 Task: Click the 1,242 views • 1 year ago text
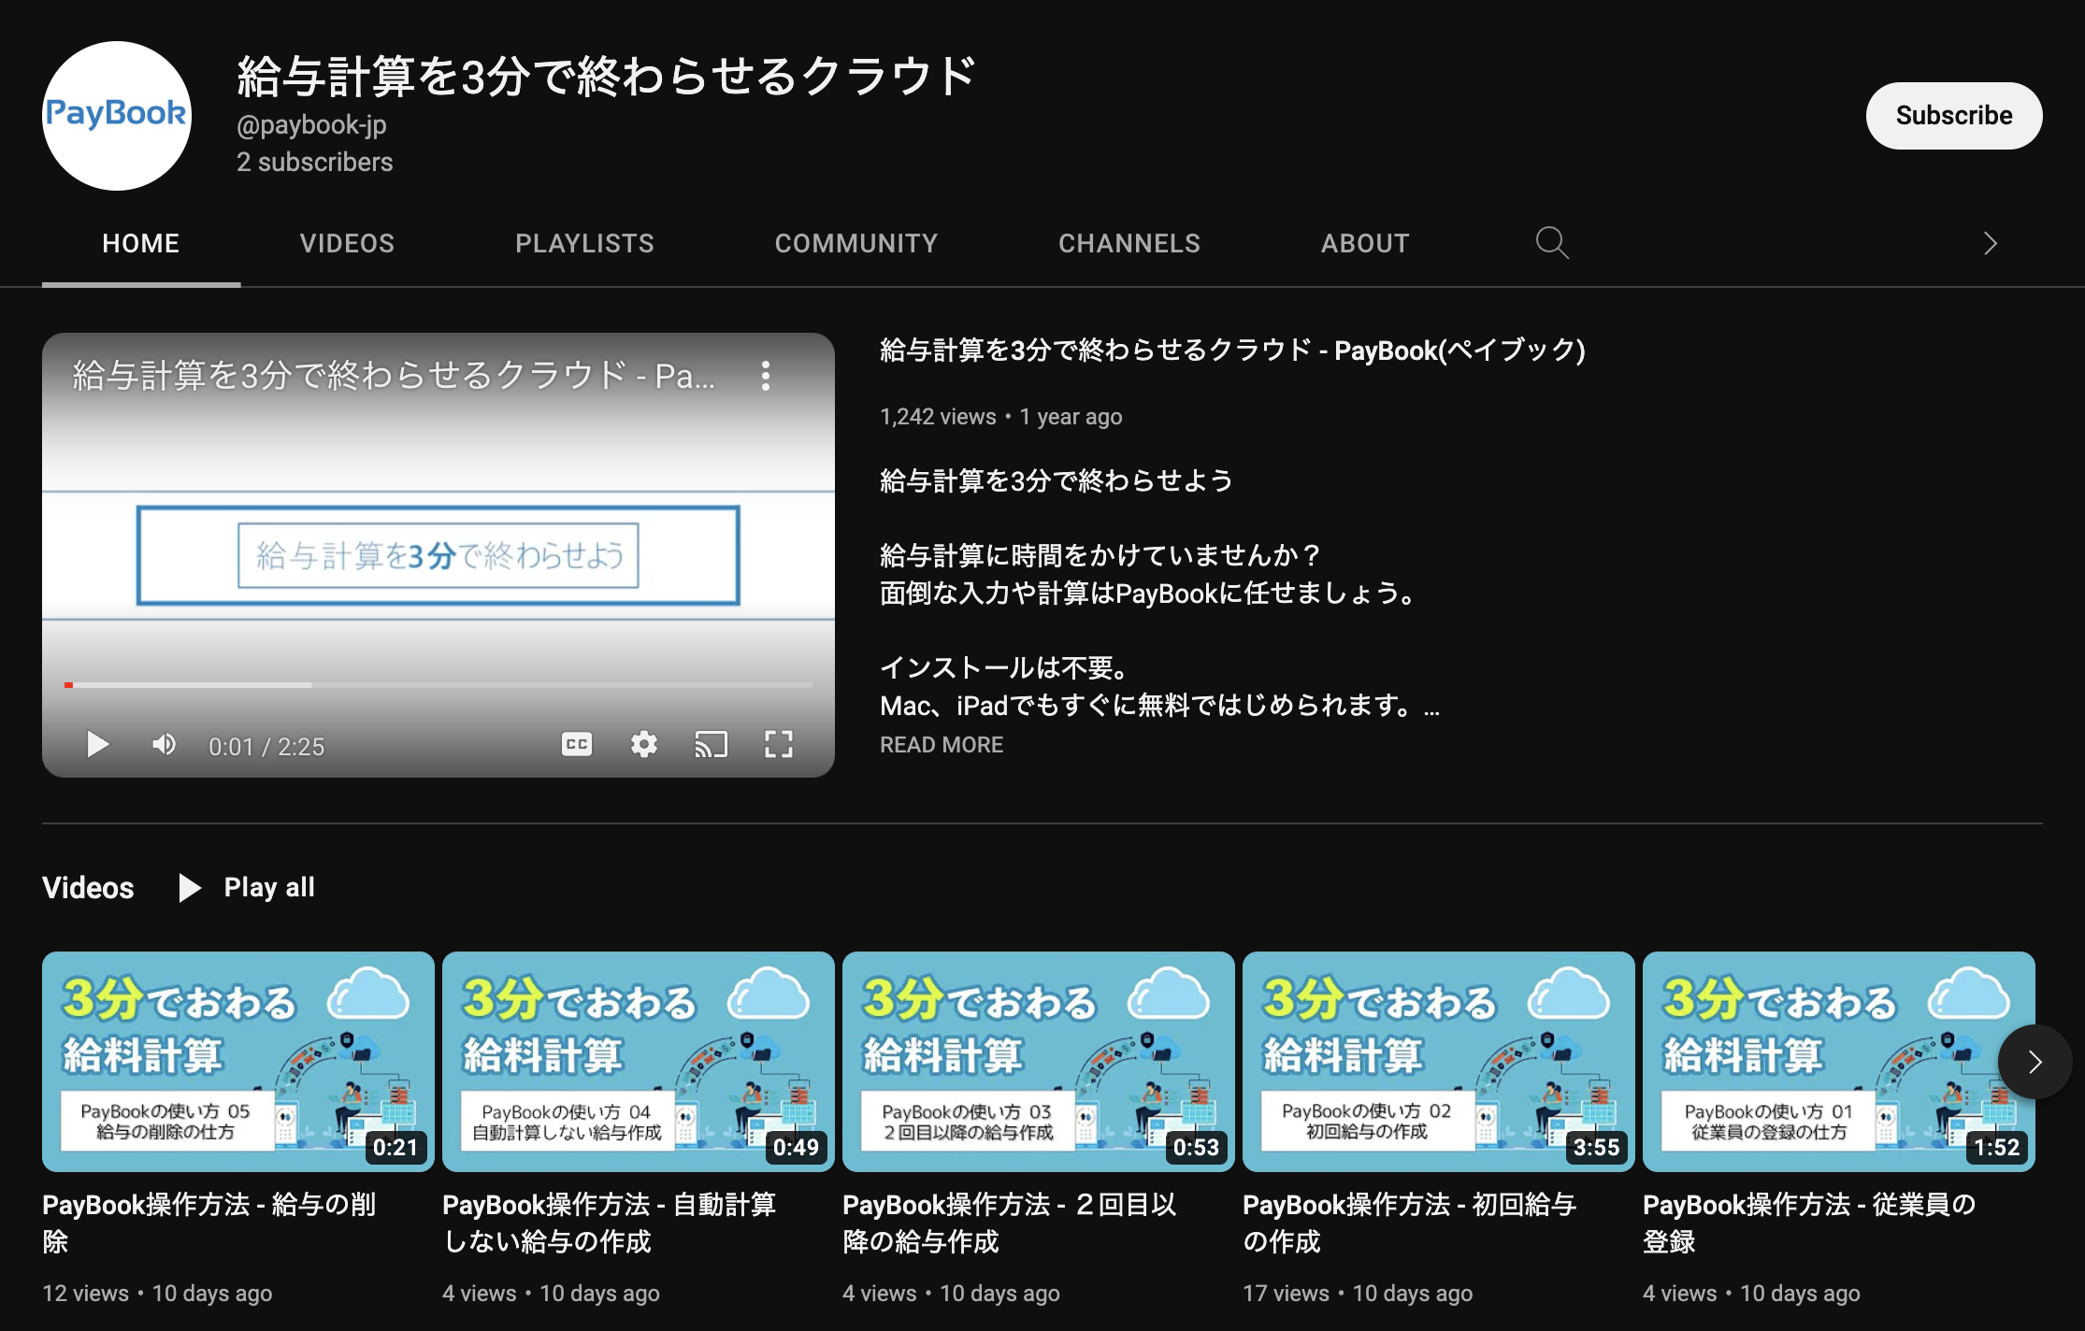[x=1001, y=417]
